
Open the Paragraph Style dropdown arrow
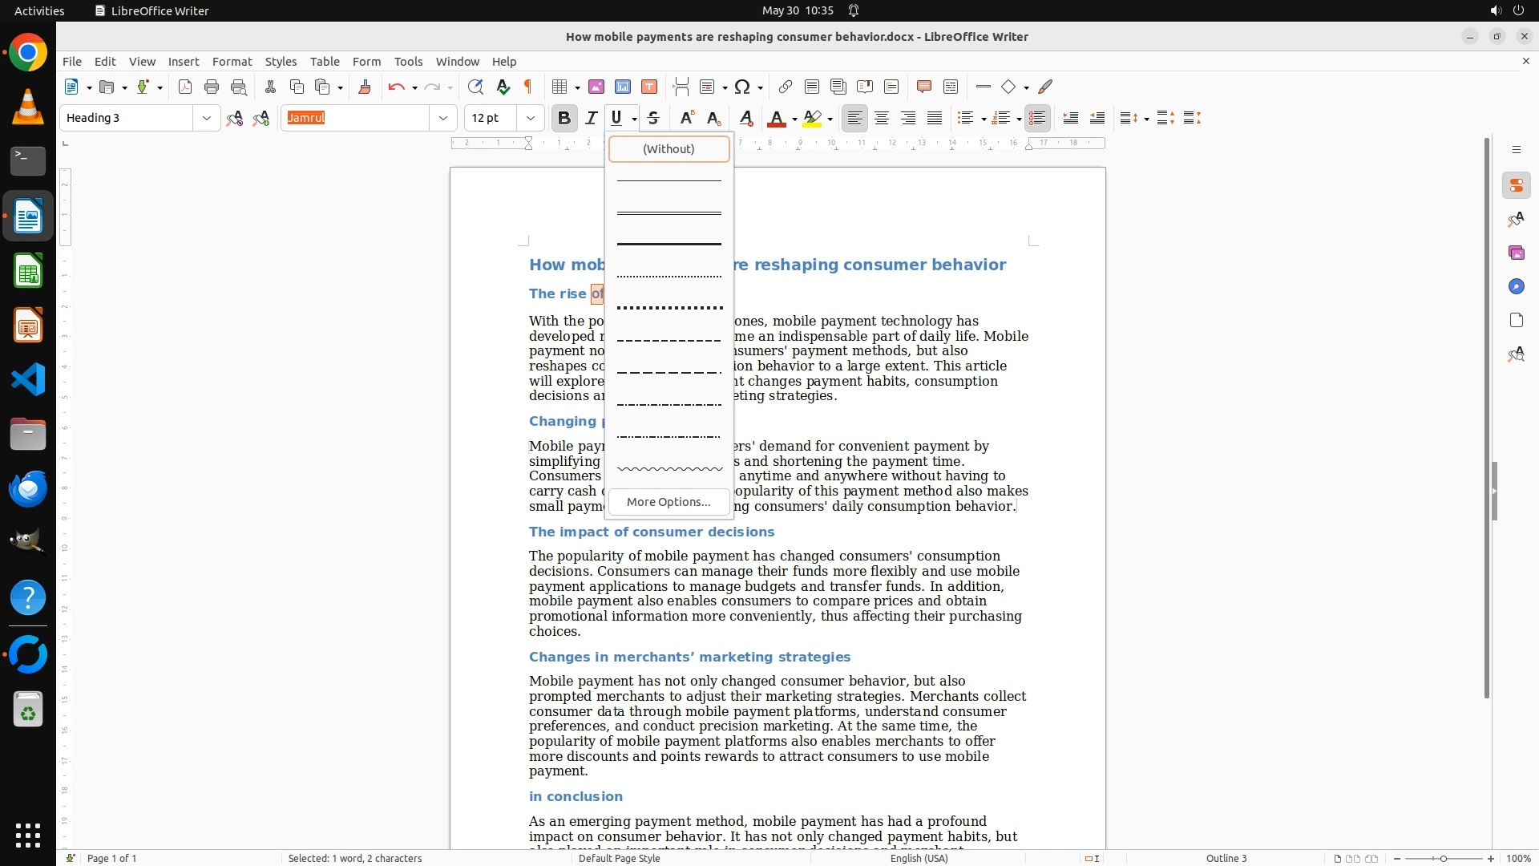pos(206,118)
